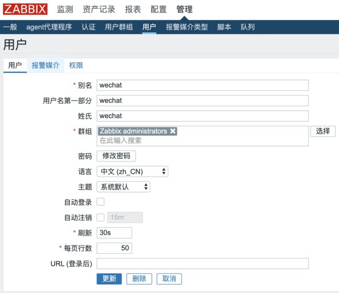The width and height of the screenshot is (339, 293).
Task: Open the 管理 top menu
Action: point(184,9)
